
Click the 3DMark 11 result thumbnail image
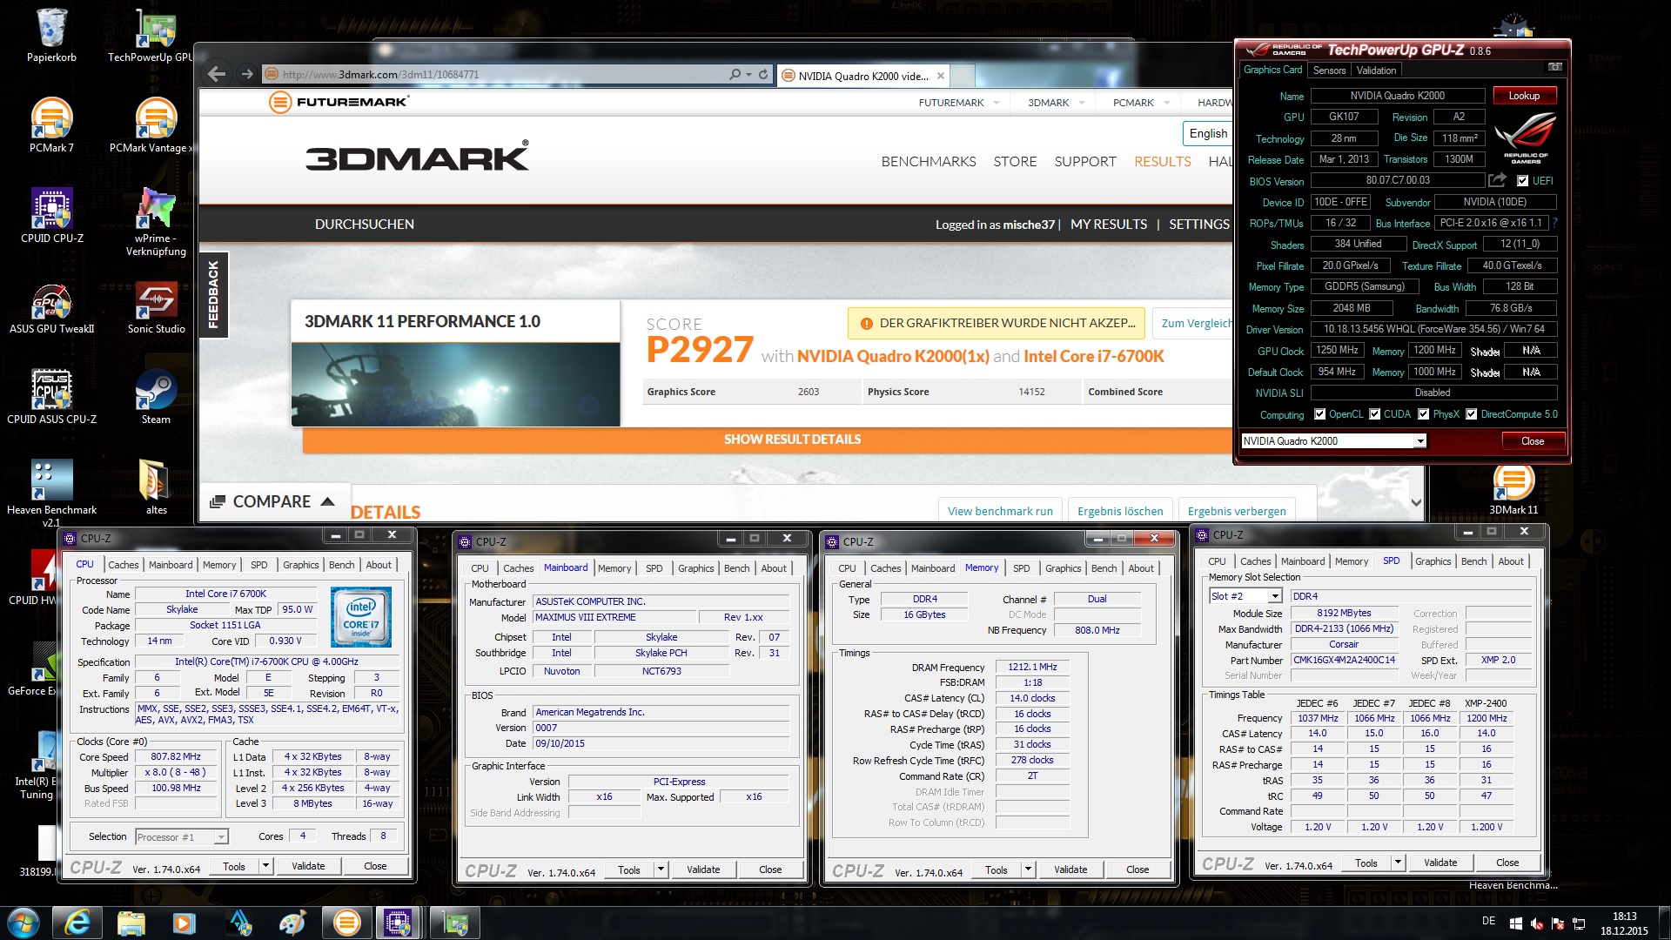(x=455, y=384)
